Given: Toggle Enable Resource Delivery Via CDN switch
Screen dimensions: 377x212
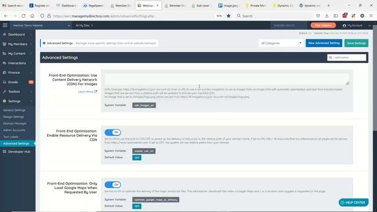Looking at the screenshot, I should [113, 132].
